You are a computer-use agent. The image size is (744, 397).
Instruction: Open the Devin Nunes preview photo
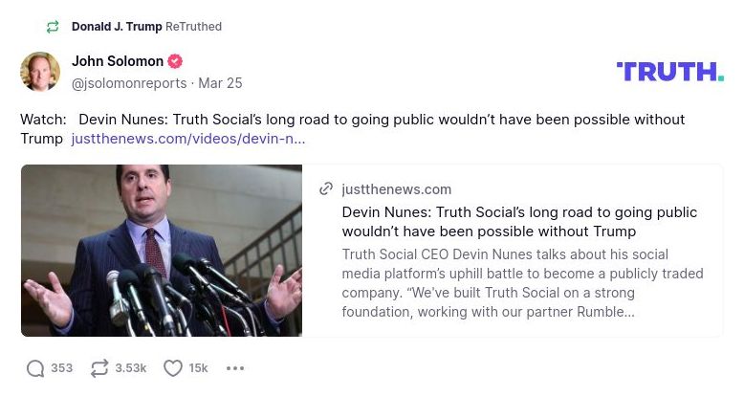pyautogui.click(x=162, y=251)
